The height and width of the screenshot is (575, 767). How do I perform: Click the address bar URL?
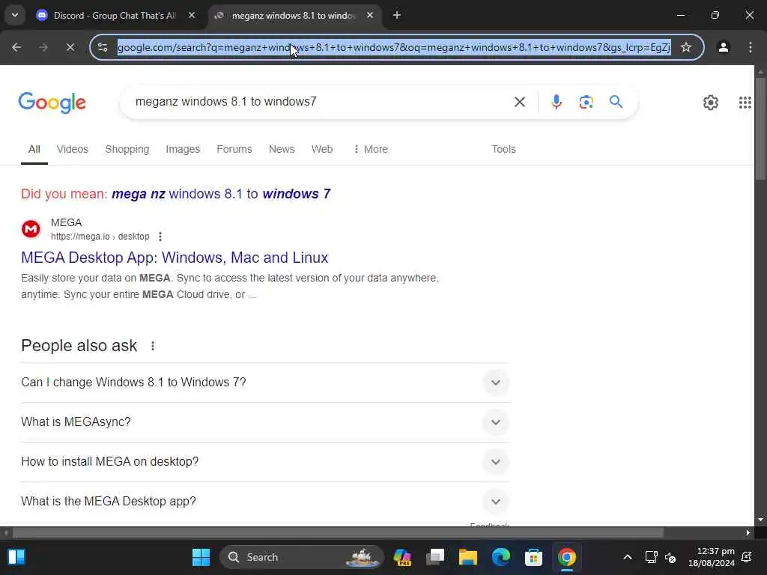pos(394,47)
